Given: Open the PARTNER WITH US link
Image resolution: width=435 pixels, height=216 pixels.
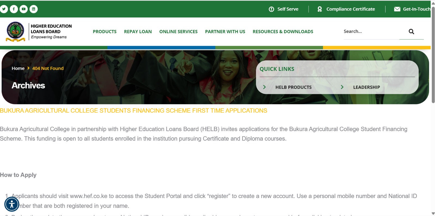Looking at the screenshot, I should pos(225,32).
